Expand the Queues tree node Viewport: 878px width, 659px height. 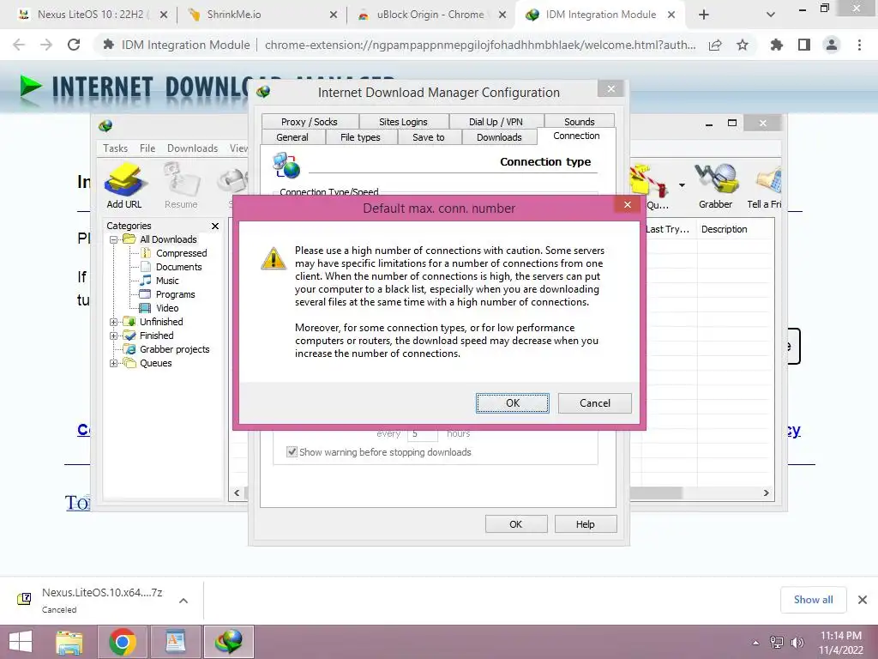click(114, 363)
